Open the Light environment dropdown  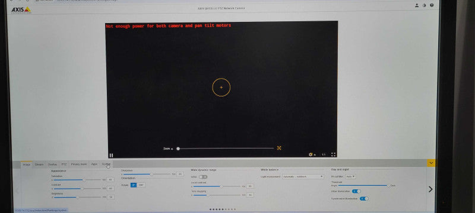[303, 176]
